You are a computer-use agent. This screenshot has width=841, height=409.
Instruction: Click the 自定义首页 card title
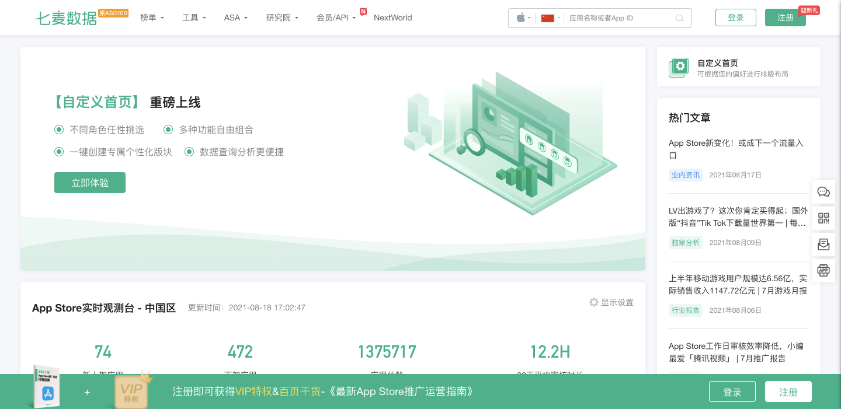pyautogui.click(x=718, y=63)
